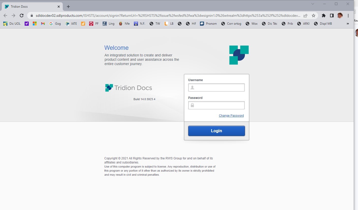Open the Pronom bookmark
Viewport: 358px width, 210px height.
208,24
